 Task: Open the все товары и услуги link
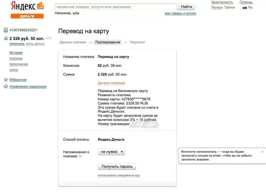point(180,14)
